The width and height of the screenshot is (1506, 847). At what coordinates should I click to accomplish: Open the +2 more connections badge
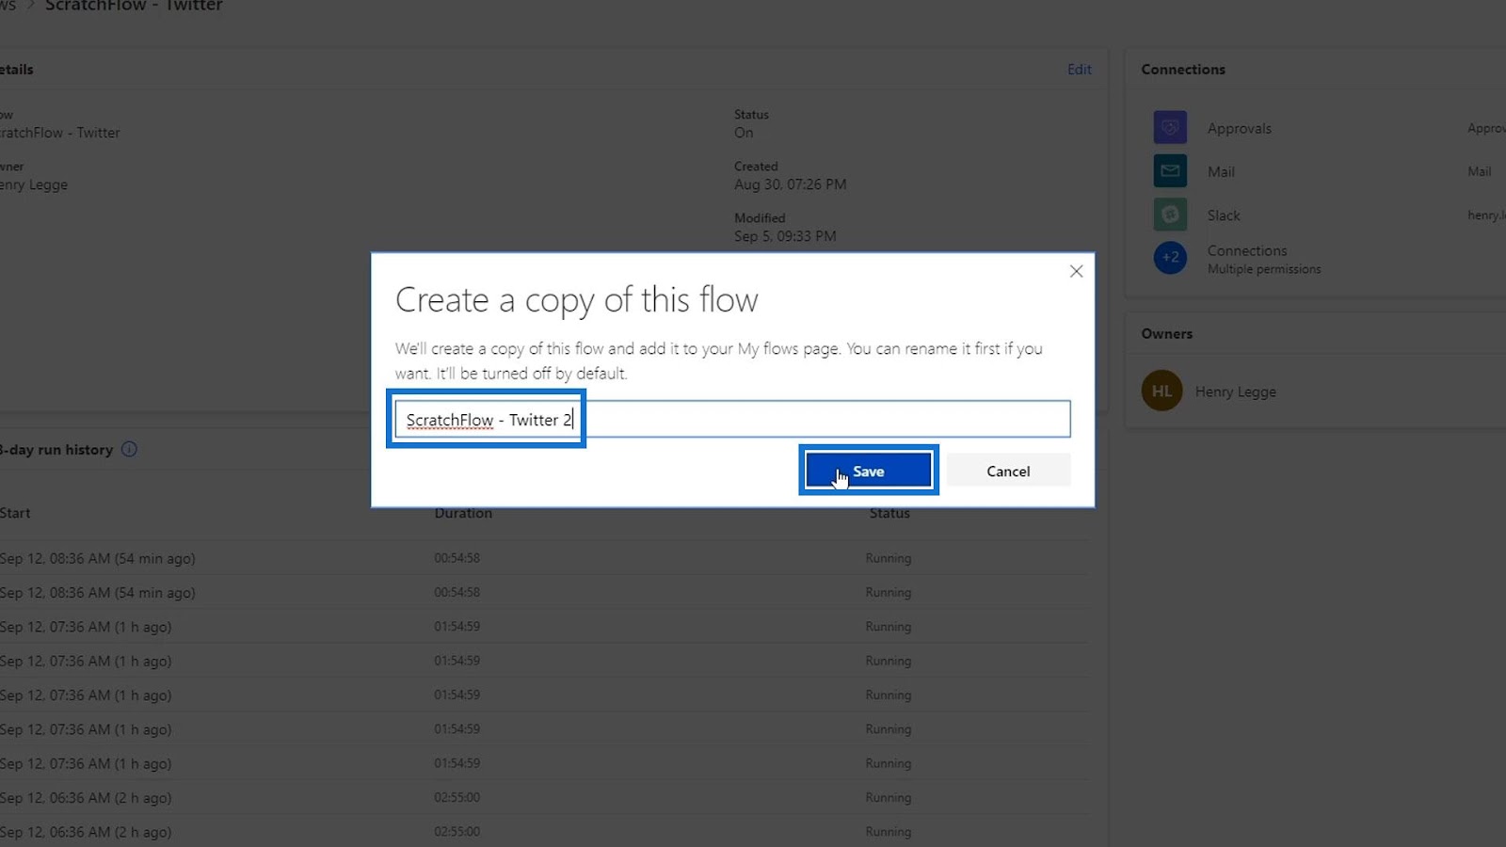coord(1170,258)
